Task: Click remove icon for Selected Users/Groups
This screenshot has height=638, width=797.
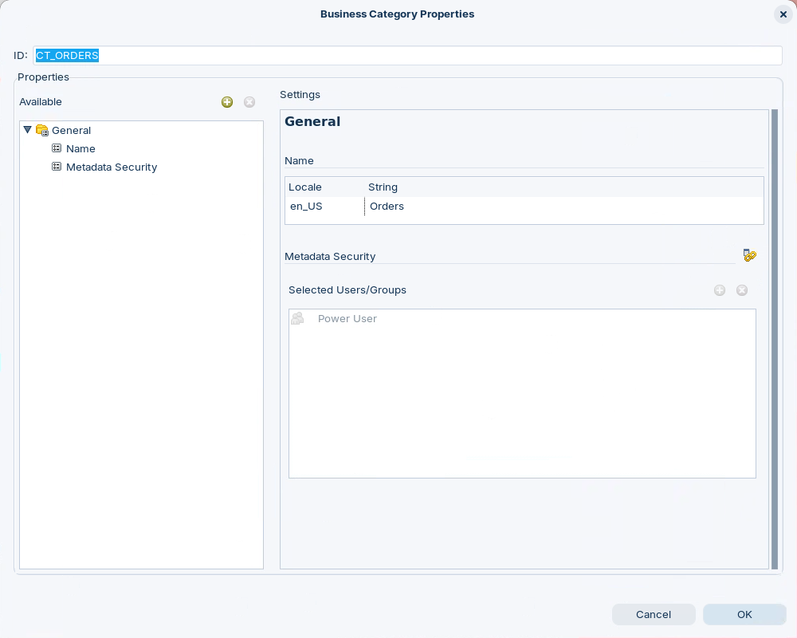Action: (742, 290)
